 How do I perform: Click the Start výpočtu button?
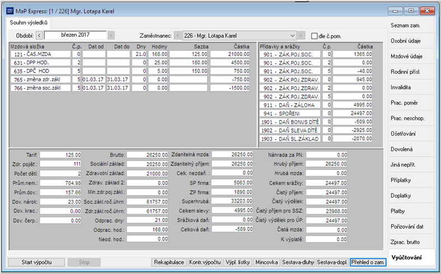(x=36, y=262)
